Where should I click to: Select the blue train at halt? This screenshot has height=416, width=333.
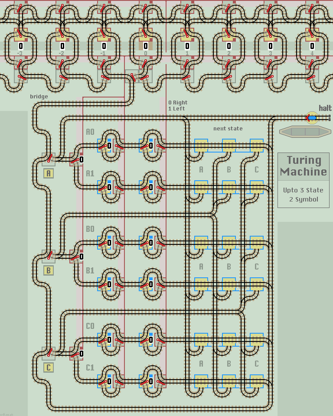(x=312, y=118)
